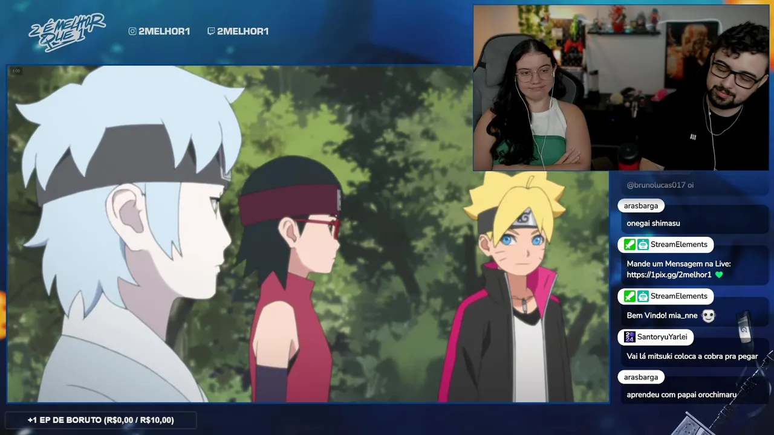Click the donation goal bar '+1 EP DE BORUTO'
The image size is (774, 435).
coord(100,420)
